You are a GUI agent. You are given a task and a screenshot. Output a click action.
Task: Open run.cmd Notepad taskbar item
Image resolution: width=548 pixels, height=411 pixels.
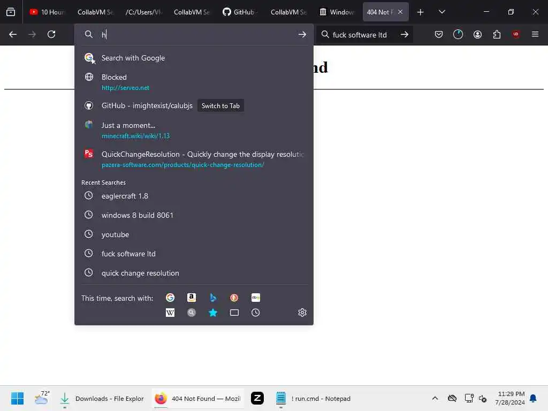tap(314, 398)
